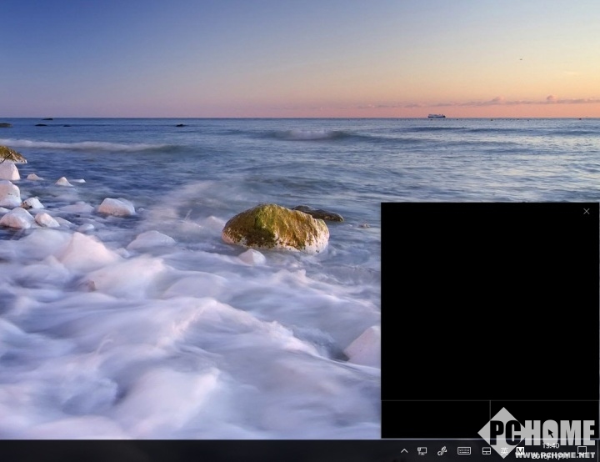Toggle the virtual touchpad taskbar icon

487,451
